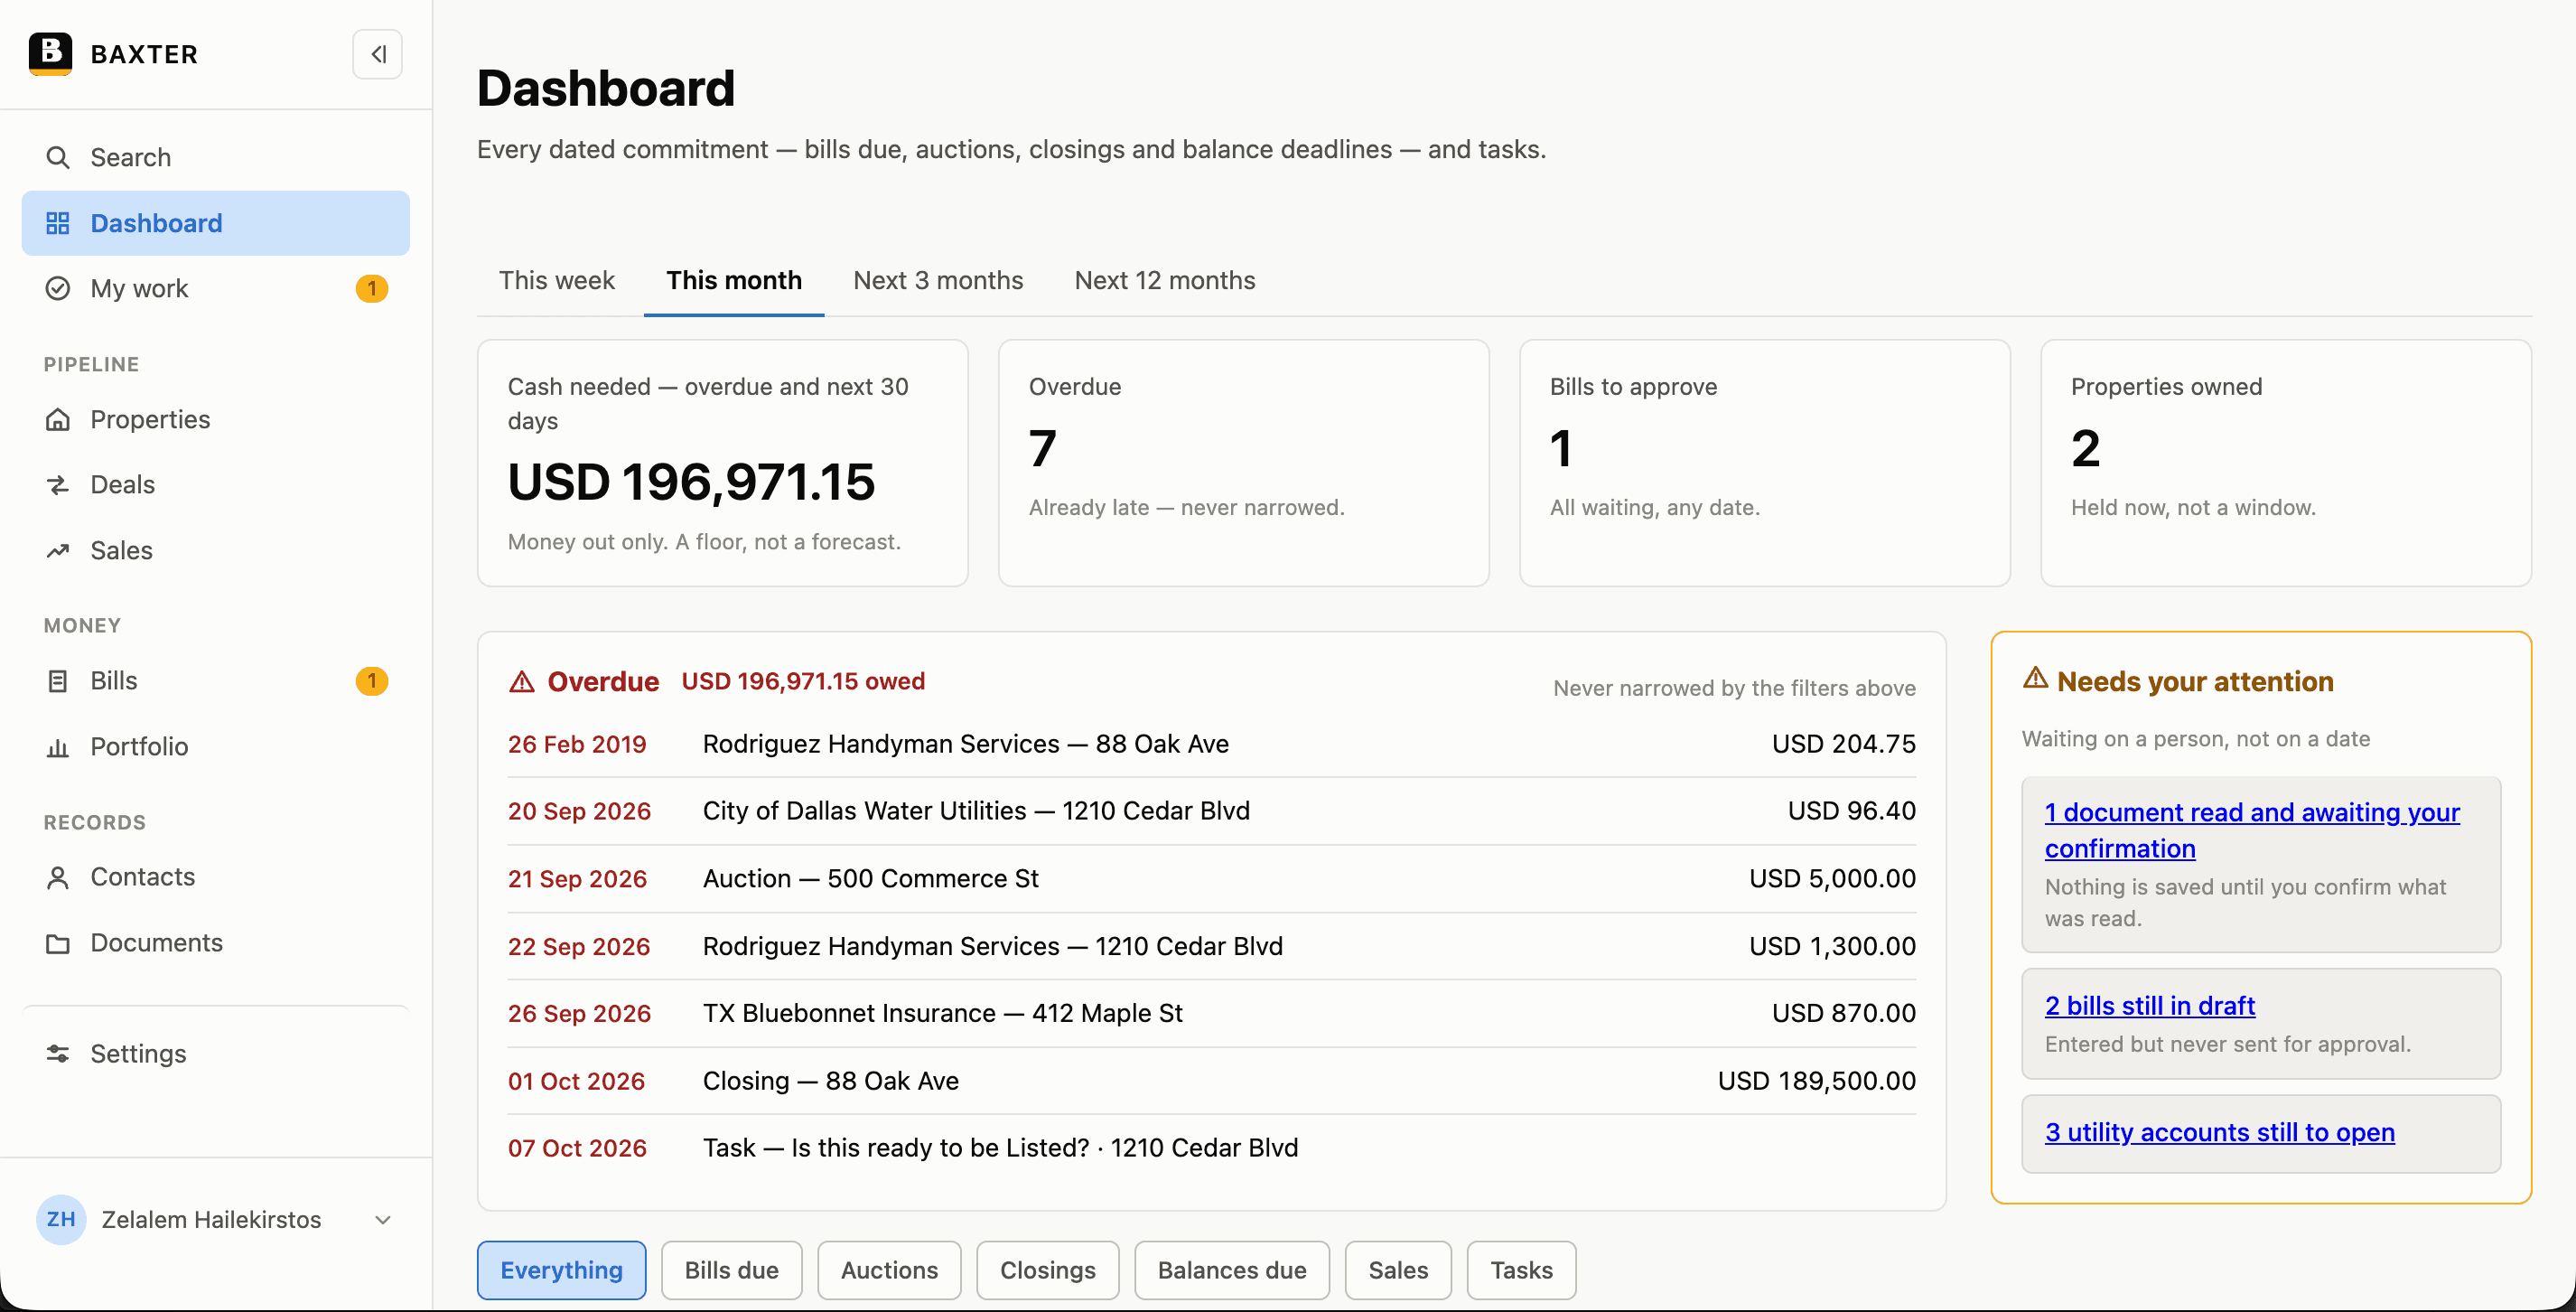Open the Is this ready to be Listed task
This screenshot has width=2576, height=1312.
coord(1211,1148)
